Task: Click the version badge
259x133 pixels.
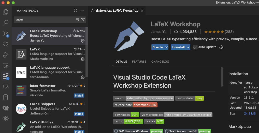Action: [x=144, y=98]
